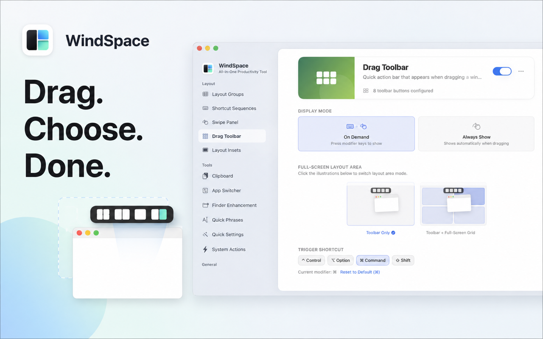Screen dimensions: 543x339
Task: Click the Layout Insets icon
Action: pyautogui.click(x=205, y=150)
